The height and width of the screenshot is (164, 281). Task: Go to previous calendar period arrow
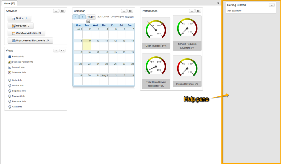tap(76, 17)
